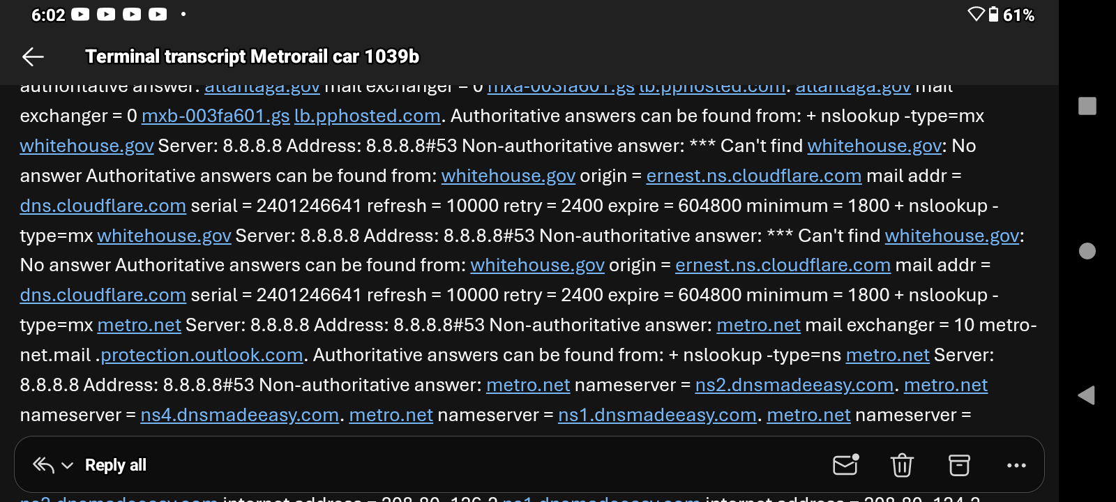This screenshot has width=1116, height=502.
Task: Tap the battery indicator in the status bar
Action: tap(993, 15)
